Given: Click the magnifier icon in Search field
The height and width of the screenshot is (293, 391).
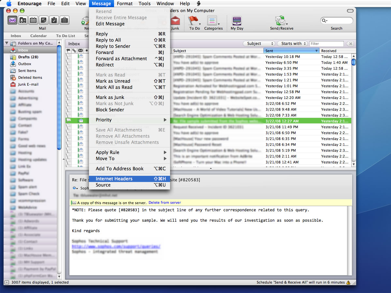Looking at the screenshot, I should [325, 21].
